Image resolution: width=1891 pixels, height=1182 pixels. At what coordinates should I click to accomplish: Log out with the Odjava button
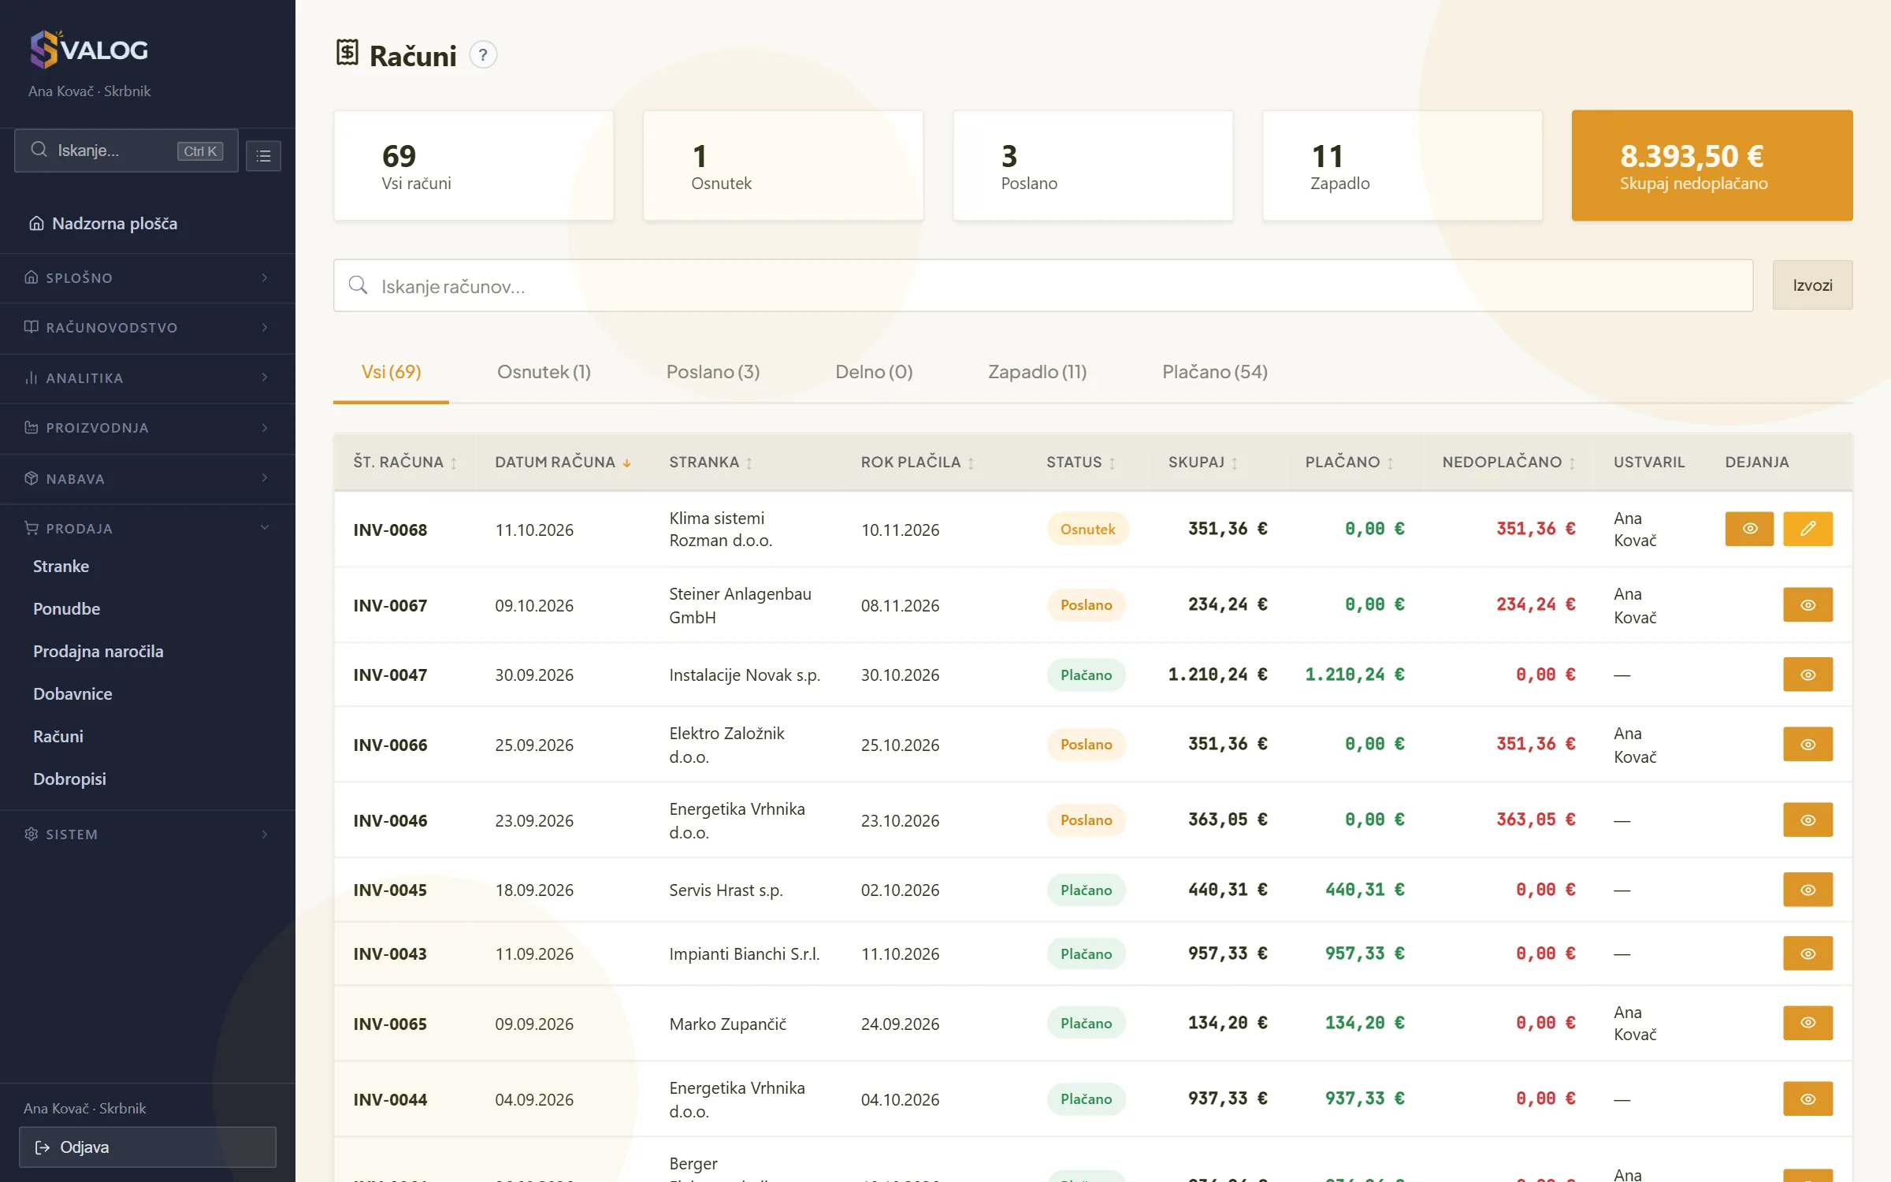[x=147, y=1147]
